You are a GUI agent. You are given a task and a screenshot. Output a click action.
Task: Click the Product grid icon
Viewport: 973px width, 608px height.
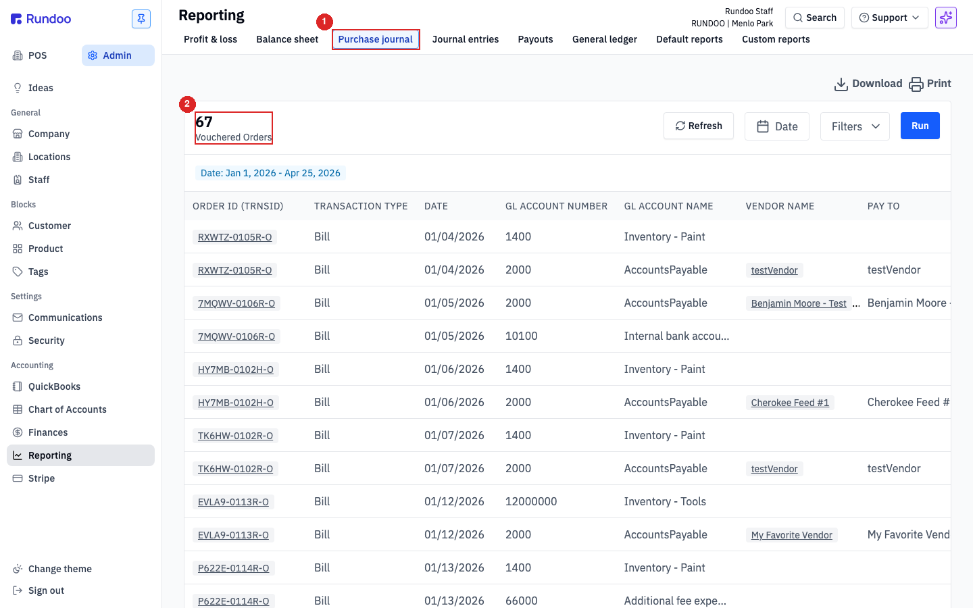(x=18, y=249)
